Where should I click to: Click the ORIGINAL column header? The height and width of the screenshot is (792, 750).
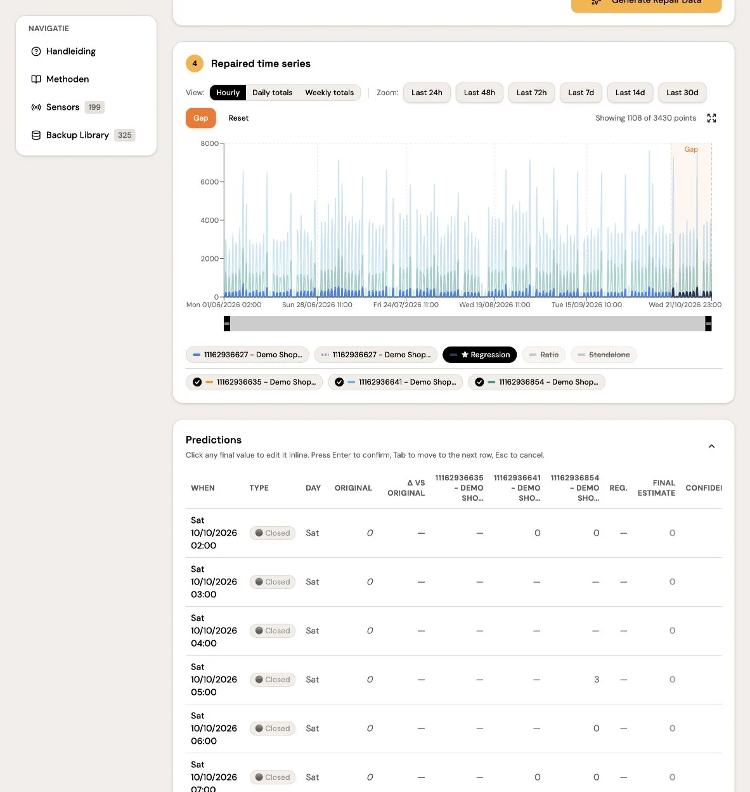click(353, 488)
